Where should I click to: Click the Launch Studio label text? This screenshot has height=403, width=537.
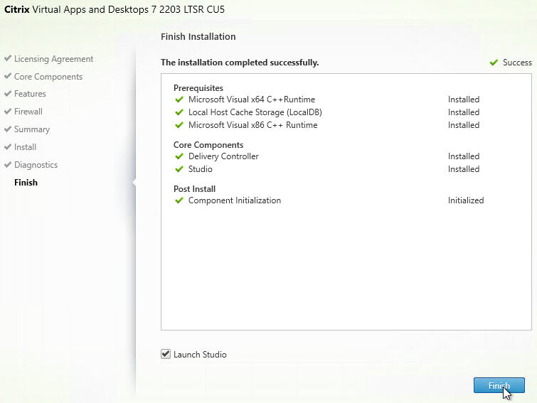(x=200, y=355)
